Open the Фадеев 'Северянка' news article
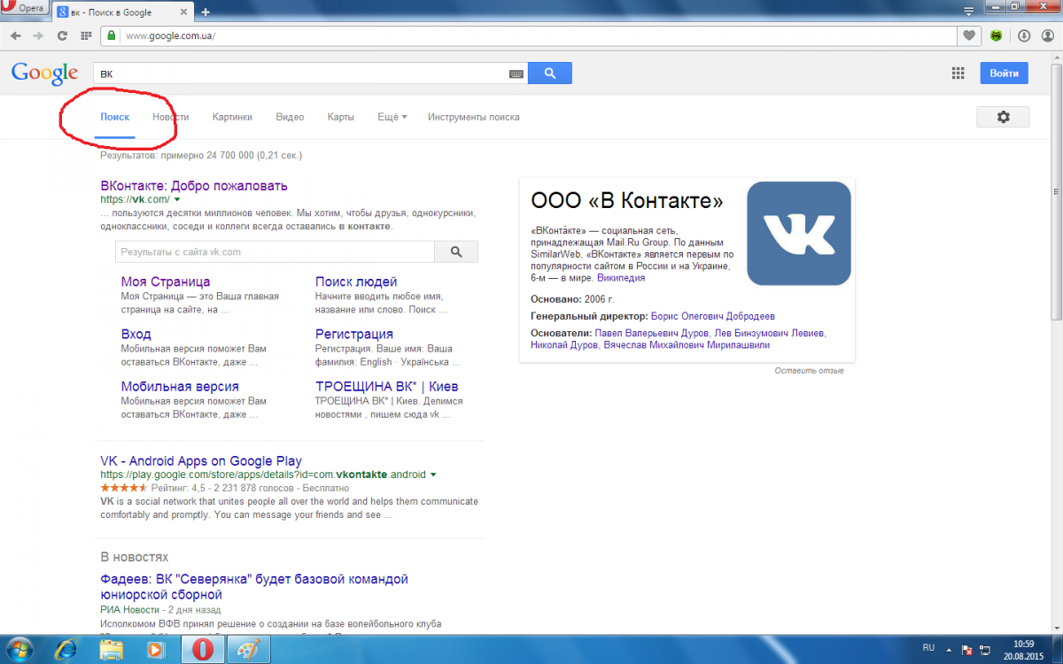 (254, 586)
